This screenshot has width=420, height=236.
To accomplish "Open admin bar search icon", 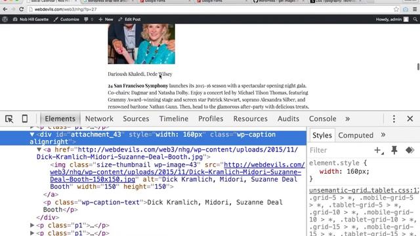I will [x=415, y=19].
